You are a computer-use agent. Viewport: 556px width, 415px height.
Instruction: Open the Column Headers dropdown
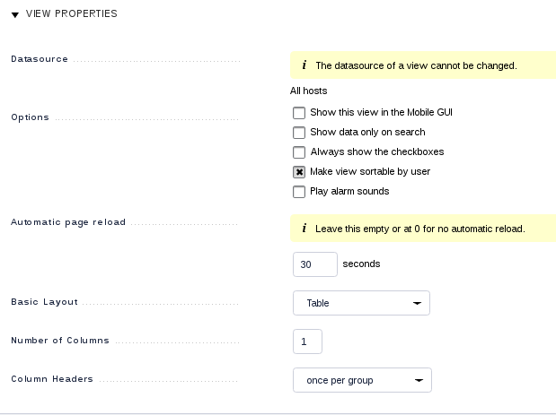[x=361, y=380]
